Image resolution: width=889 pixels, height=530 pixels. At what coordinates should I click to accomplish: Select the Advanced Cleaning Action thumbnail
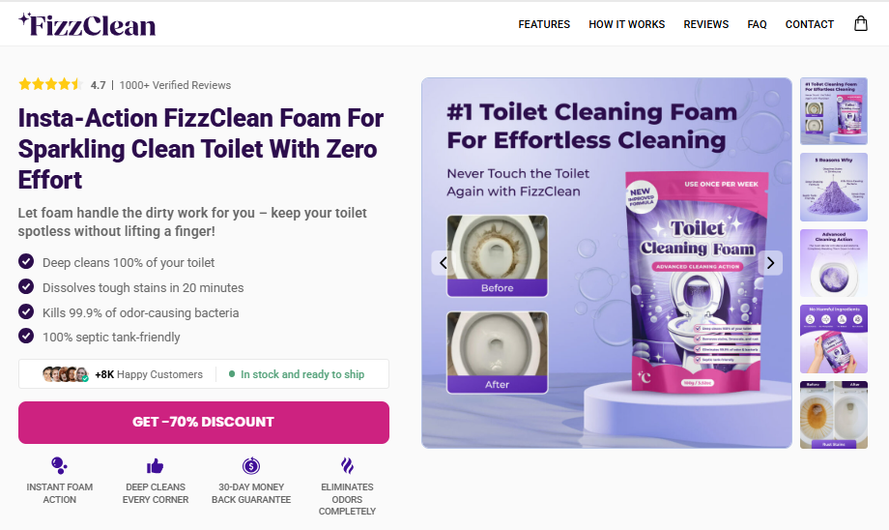[833, 263]
